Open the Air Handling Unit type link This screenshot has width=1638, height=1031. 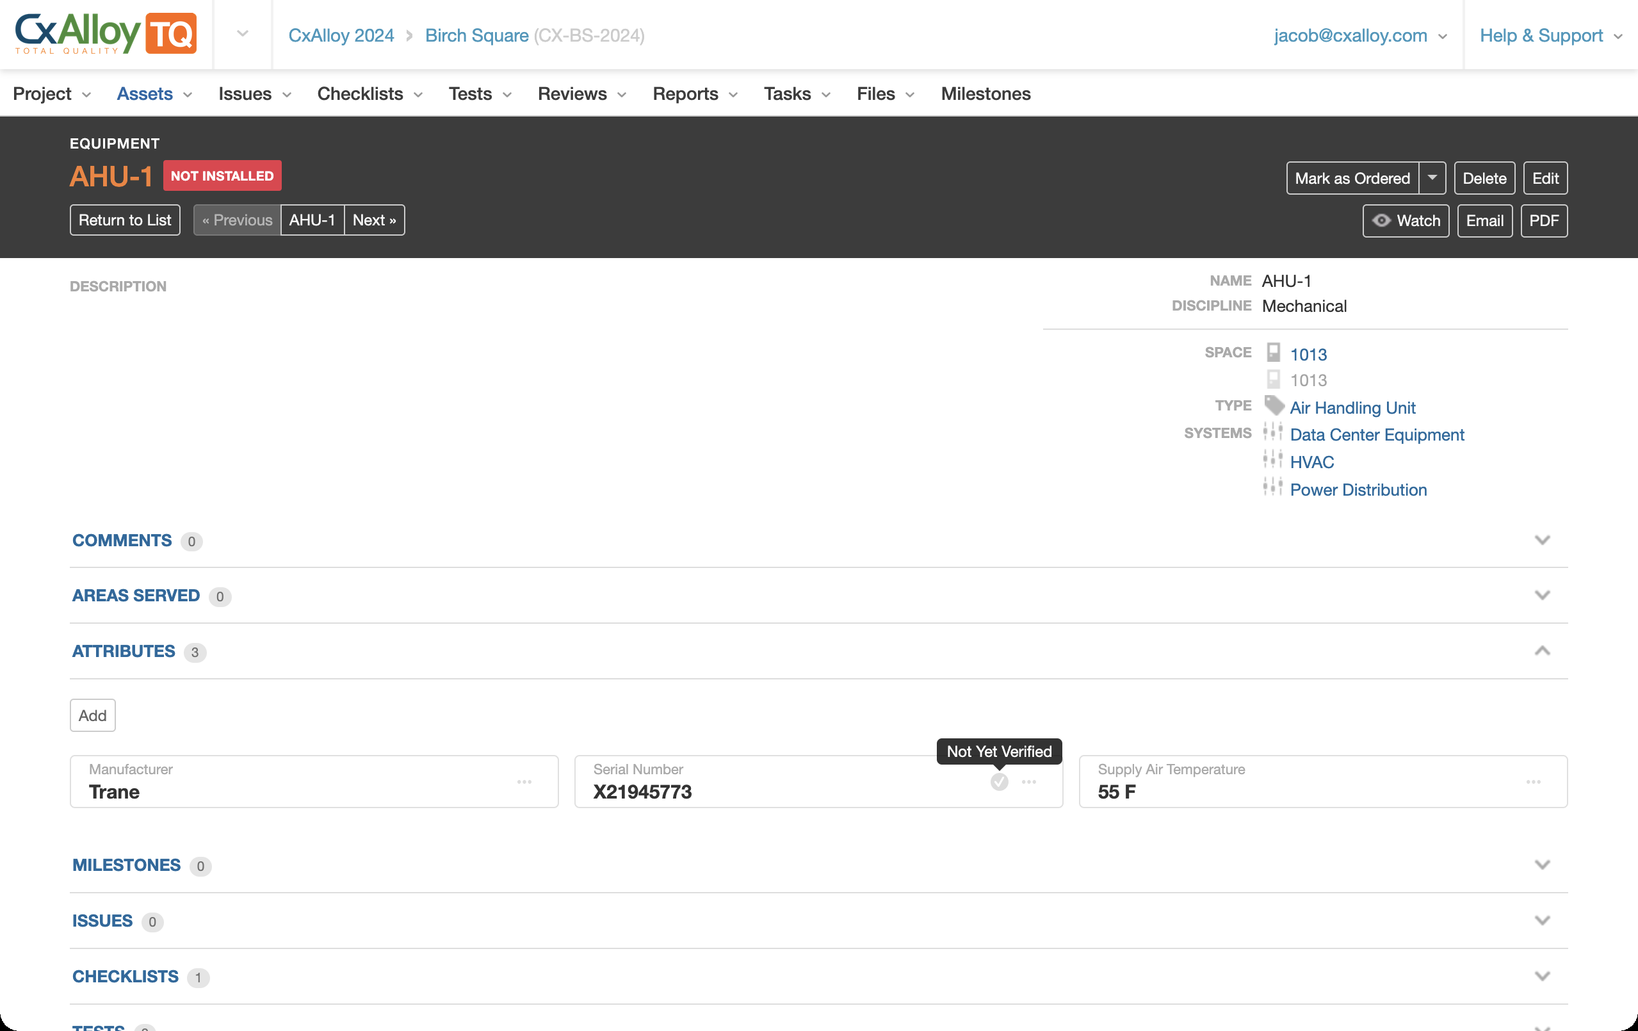point(1352,407)
